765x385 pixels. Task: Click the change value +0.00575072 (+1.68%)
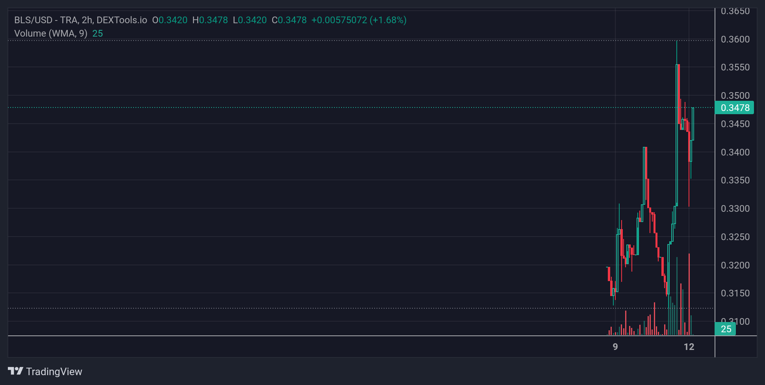tap(359, 20)
